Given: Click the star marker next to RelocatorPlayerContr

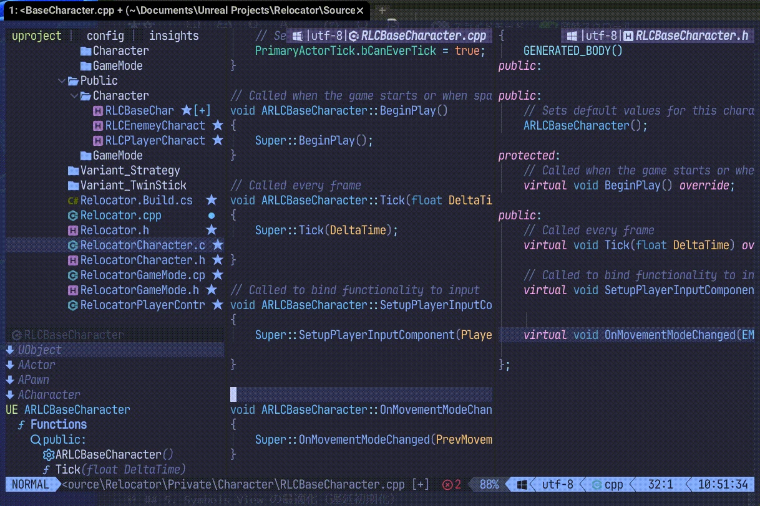Looking at the screenshot, I should point(217,305).
